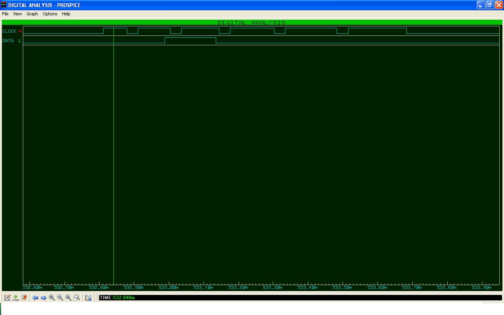Run the simulation with running man icon
This screenshot has width=504, height=315.
tap(24, 298)
